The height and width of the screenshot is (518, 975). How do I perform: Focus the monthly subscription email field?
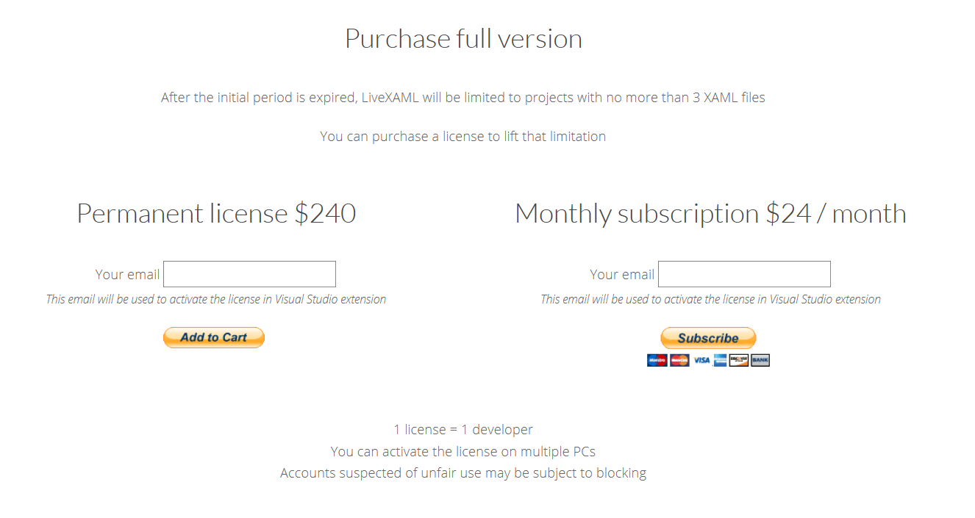(744, 274)
